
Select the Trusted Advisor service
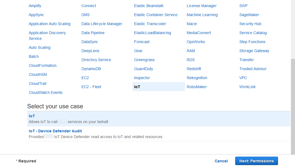[x=253, y=69]
